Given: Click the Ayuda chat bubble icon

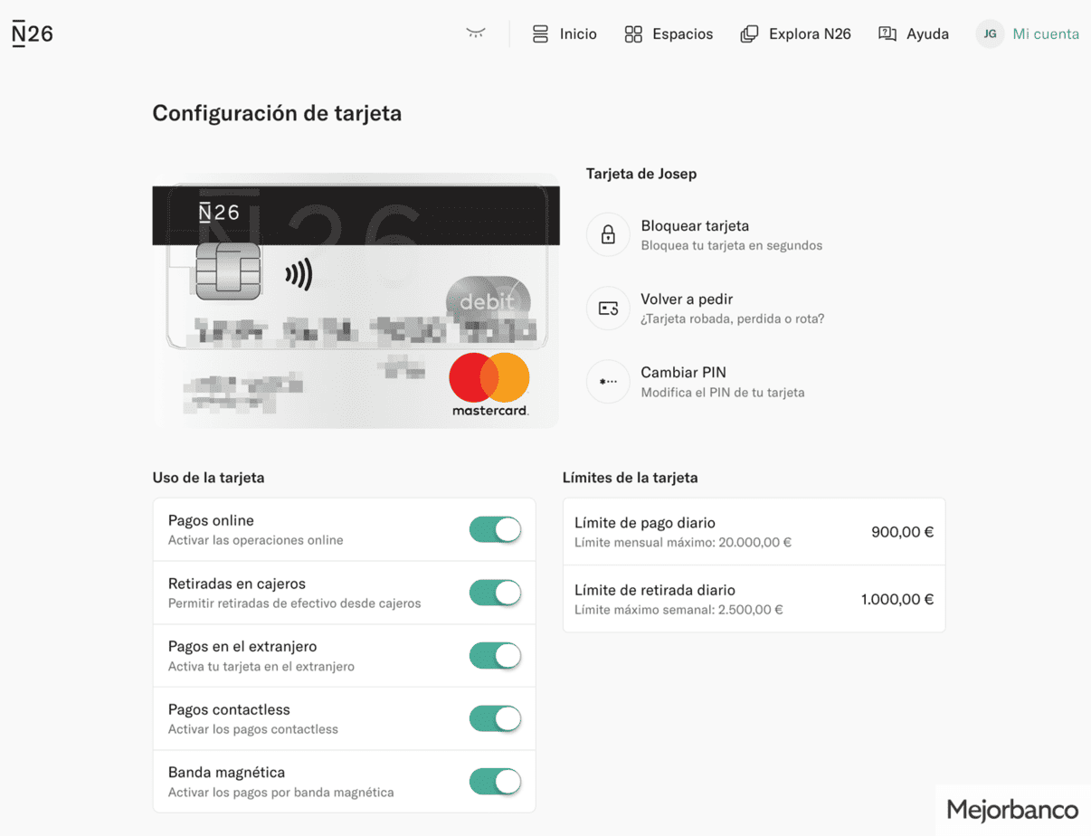Looking at the screenshot, I should 887,34.
